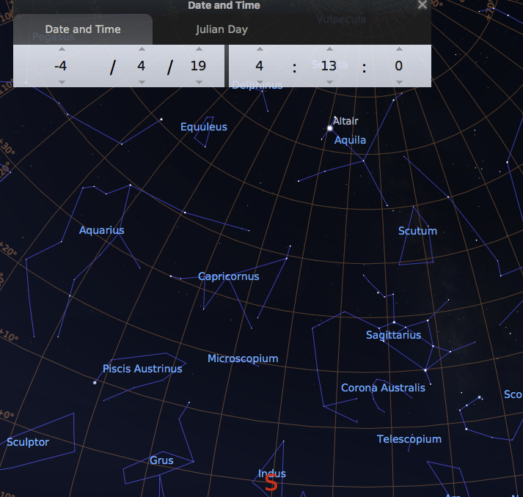Close the Date and Time dialog
Screen dimensions: 523x497
pyautogui.click(x=422, y=5)
